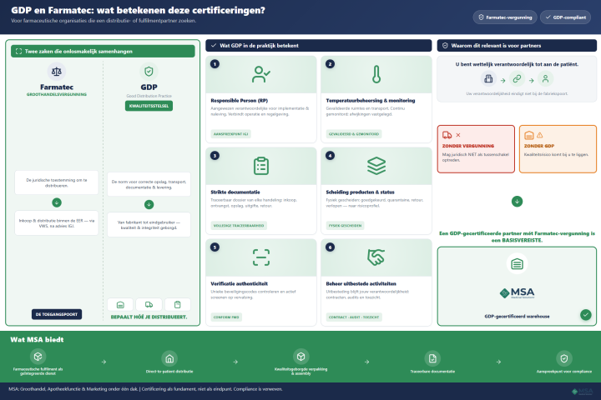Image resolution: width=601 pixels, height=400 pixels.
Task: Click the green checkmark circle in MSA card
Action: [585, 315]
